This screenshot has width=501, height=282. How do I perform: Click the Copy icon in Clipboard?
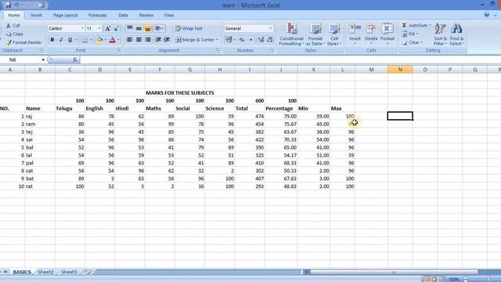(x=9, y=34)
